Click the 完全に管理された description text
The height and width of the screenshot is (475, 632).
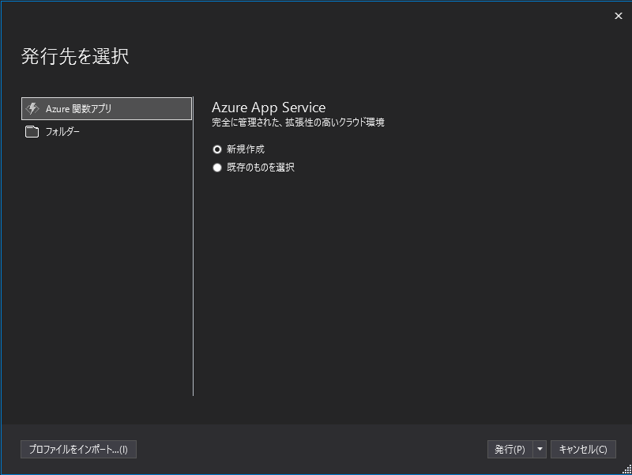tap(298, 123)
